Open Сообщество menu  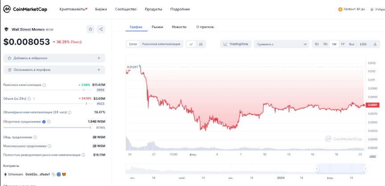126,9
